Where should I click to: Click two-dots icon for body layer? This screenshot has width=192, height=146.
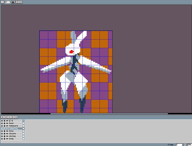tap(7, 139)
